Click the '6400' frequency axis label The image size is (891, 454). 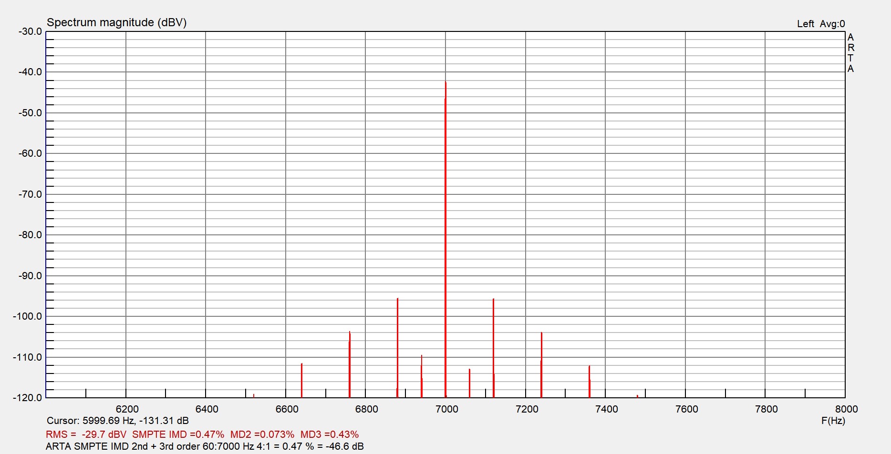[207, 409]
